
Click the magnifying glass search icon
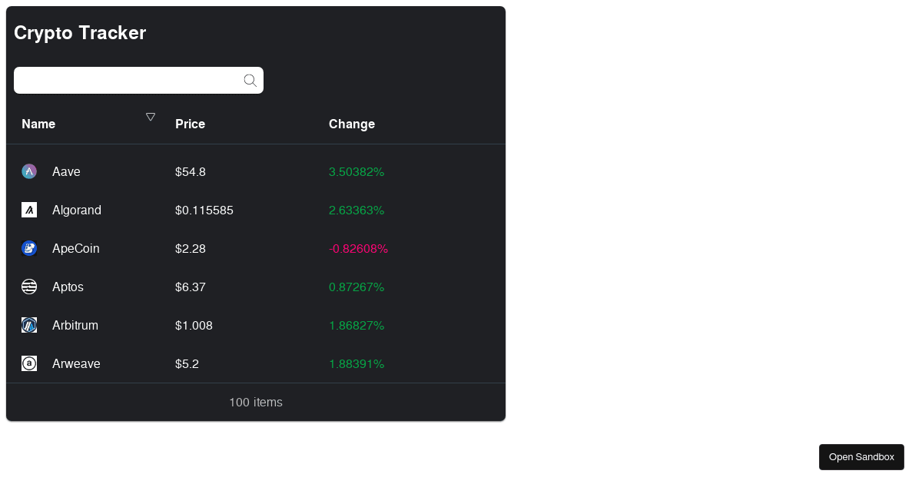(250, 81)
